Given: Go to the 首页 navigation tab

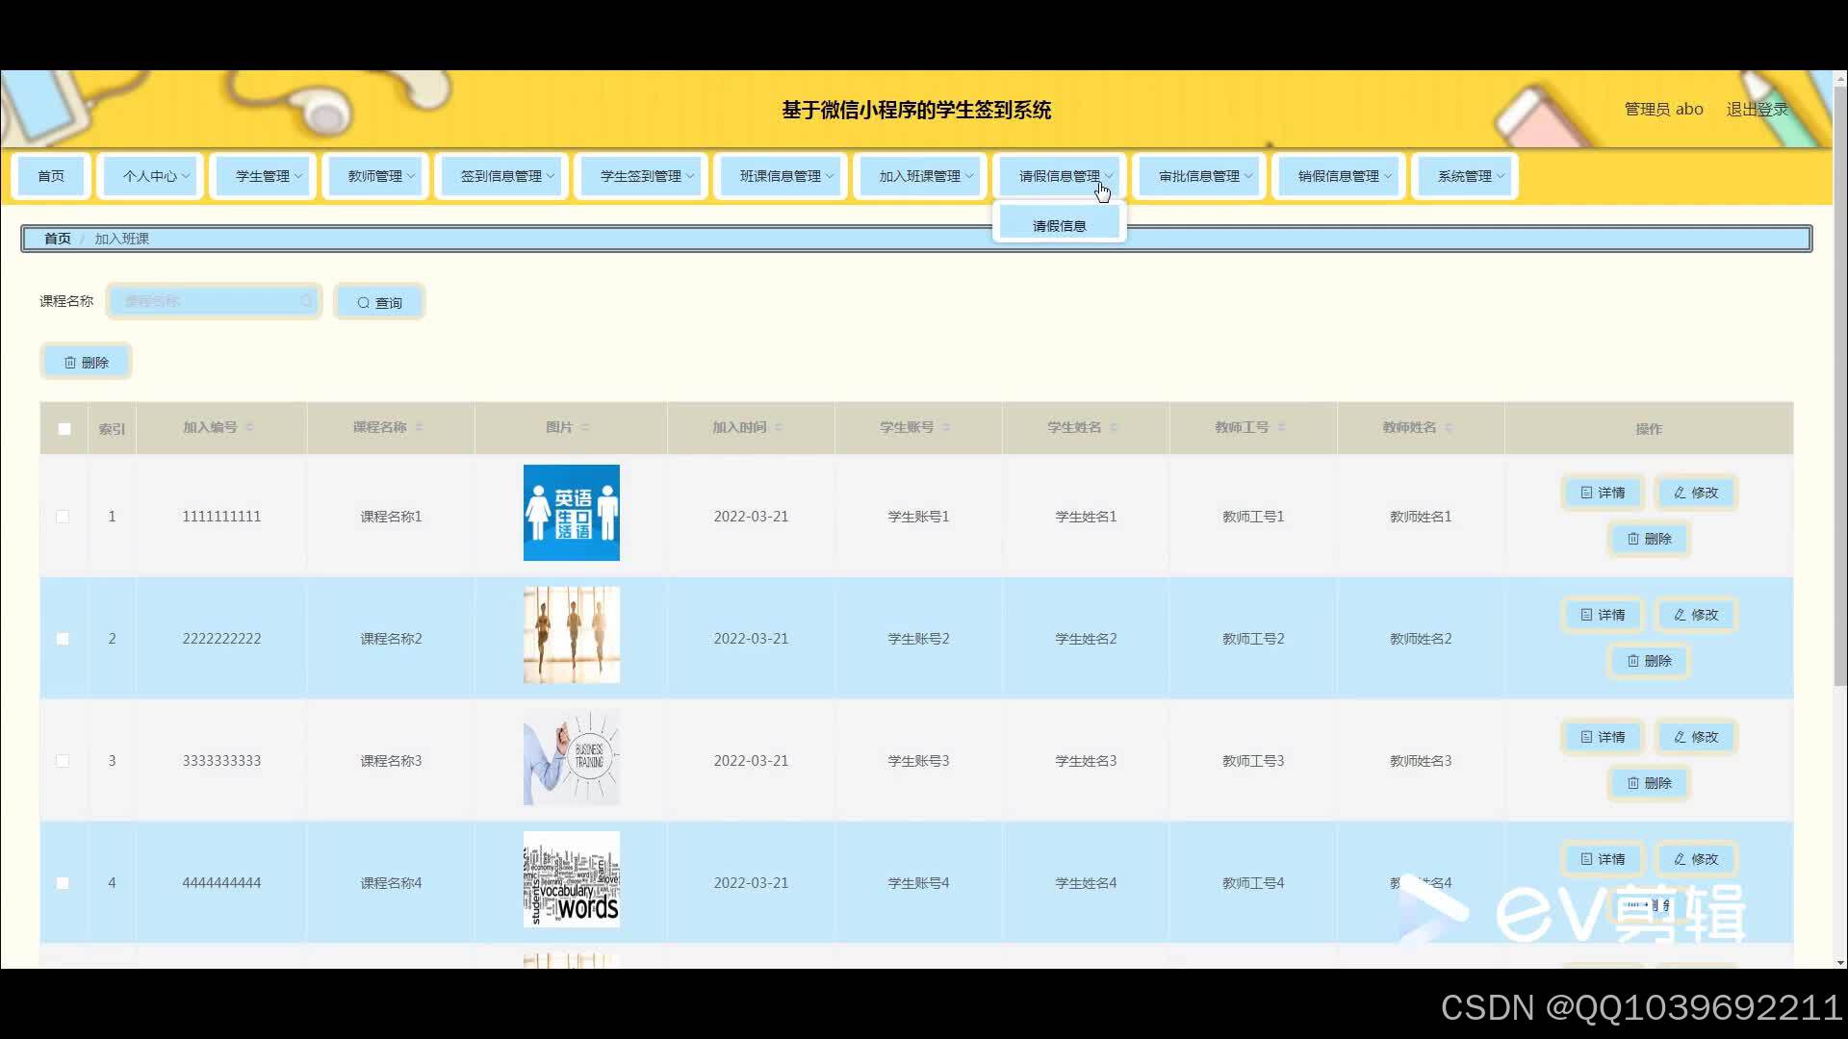Looking at the screenshot, I should point(51,176).
